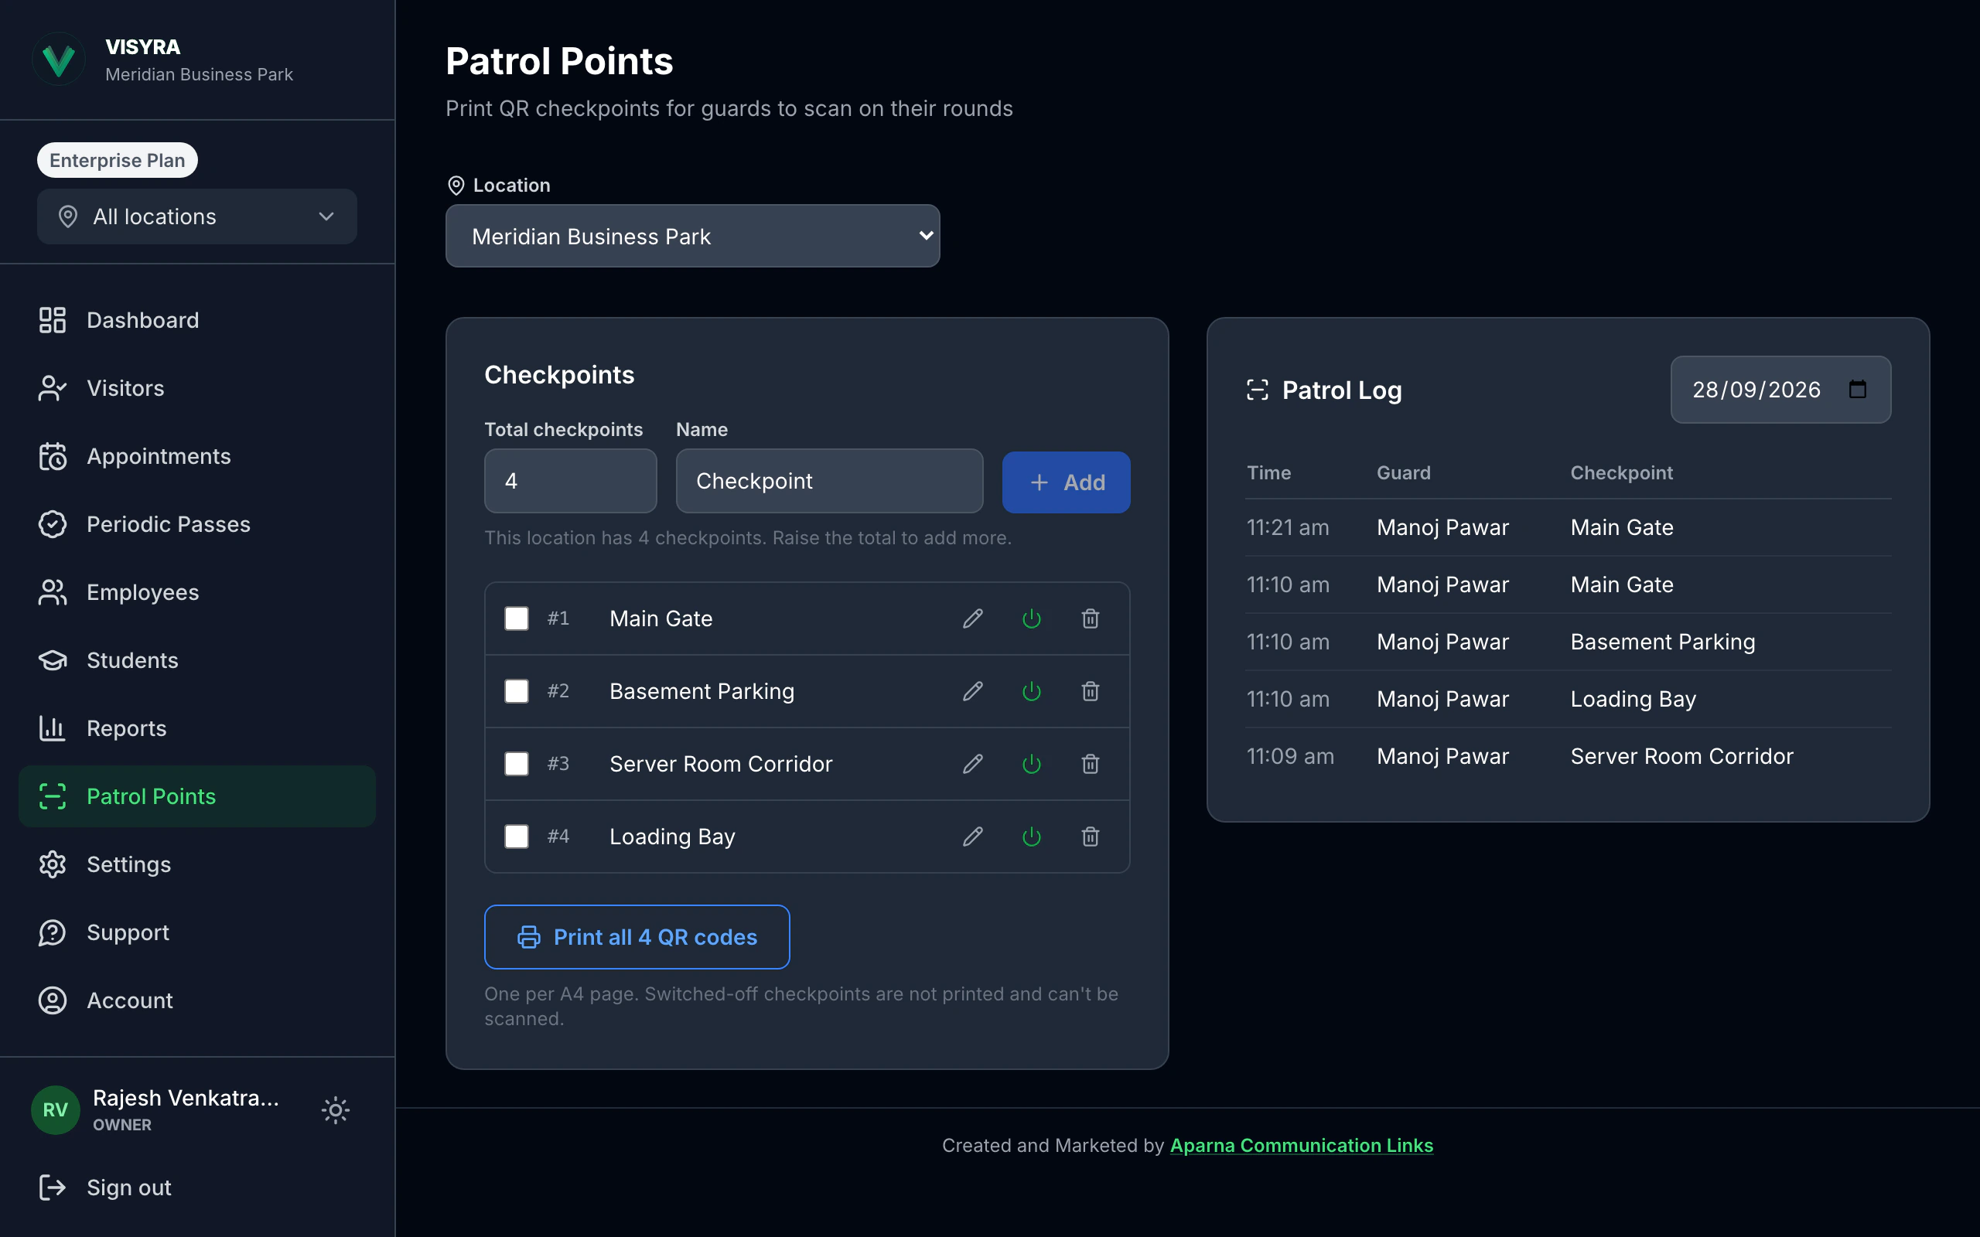The image size is (1980, 1237).
Task: Open Appointments in the sidebar
Action: (x=197, y=456)
